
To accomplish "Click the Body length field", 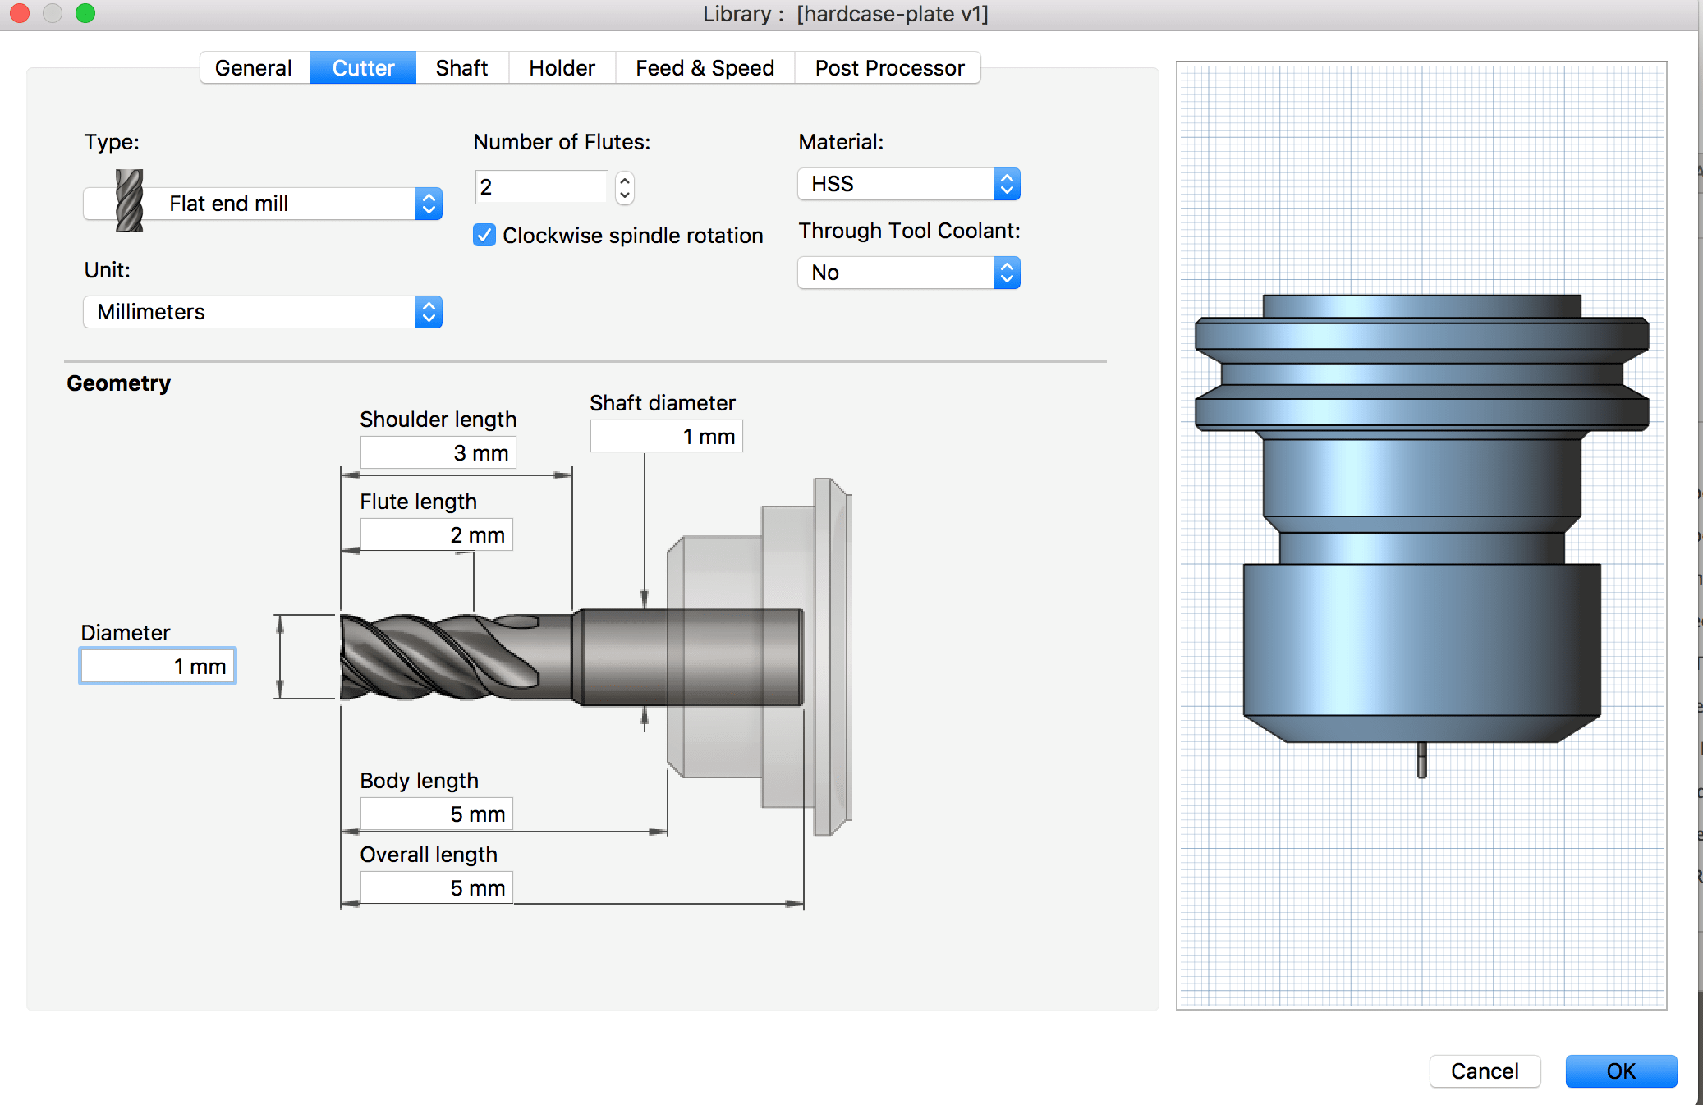I will coord(437,814).
